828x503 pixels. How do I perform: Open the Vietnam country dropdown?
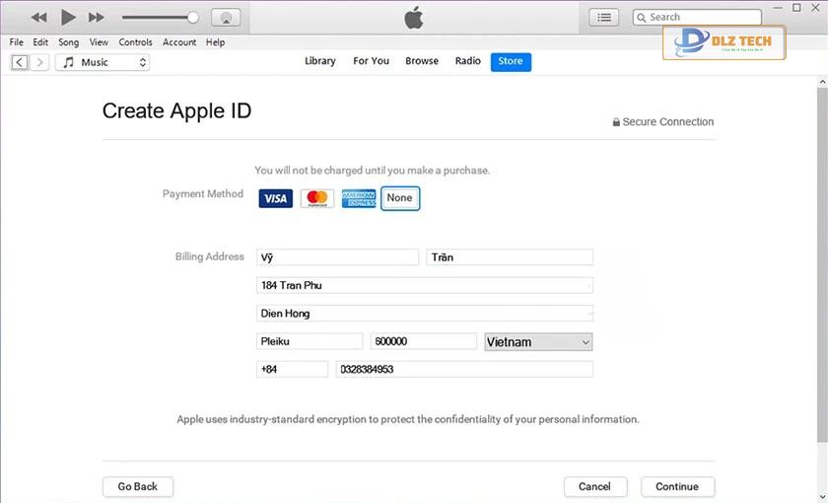click(x=538, y=342)
